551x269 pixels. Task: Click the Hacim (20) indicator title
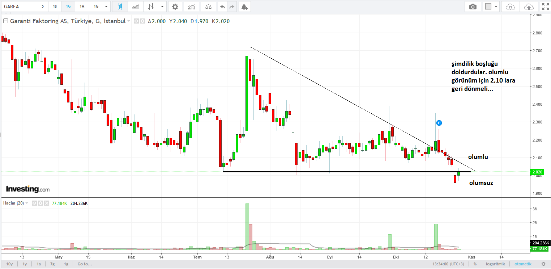pyautogui.click(x=13, y=203)
